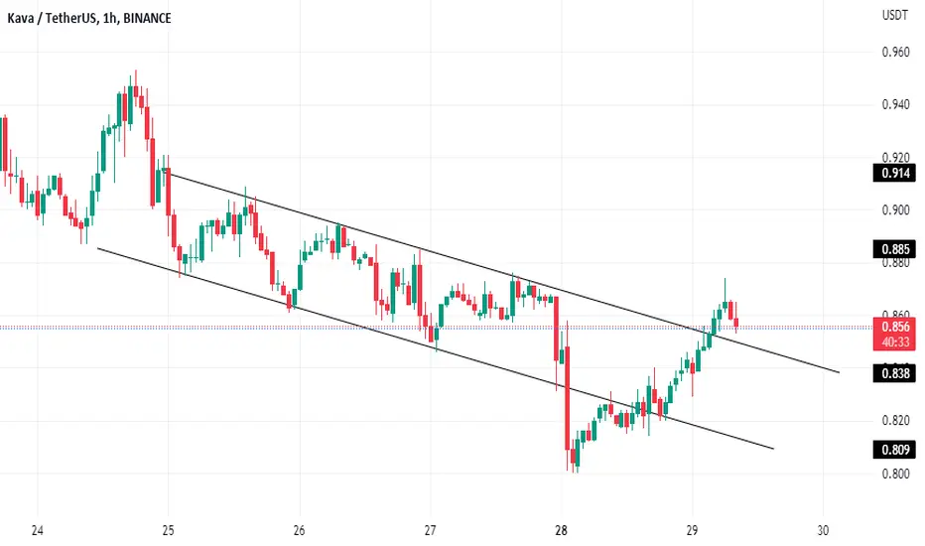
Task: Click the 40:33 candle countdown timer
Action: point(894,342)
